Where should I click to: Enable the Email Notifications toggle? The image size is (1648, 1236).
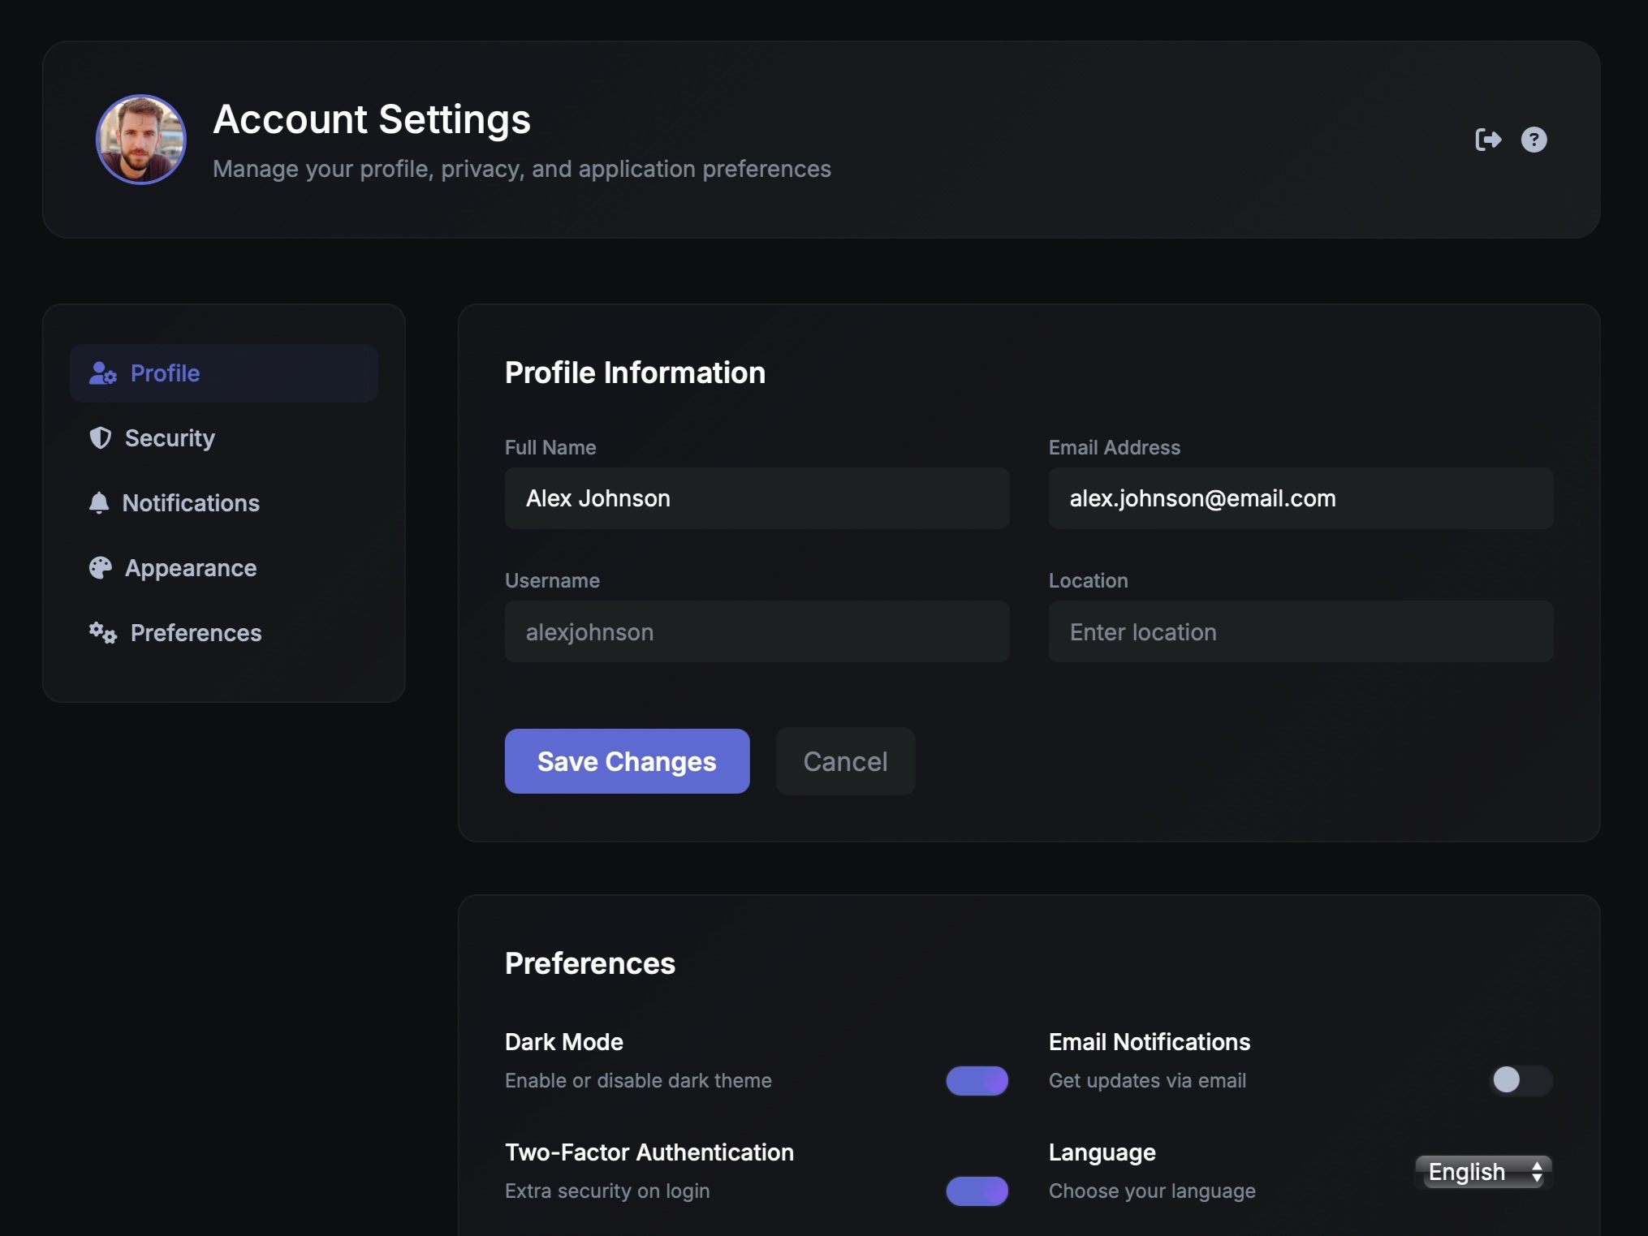[1522, 1080]
